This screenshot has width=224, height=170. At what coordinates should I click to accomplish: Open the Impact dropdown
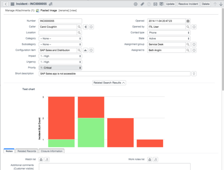point(60,56)
